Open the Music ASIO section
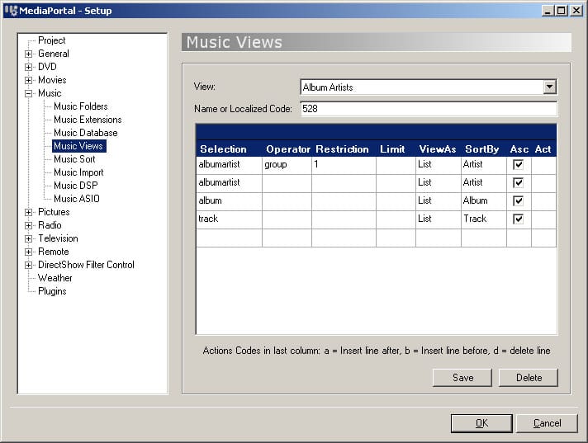Image resolution: width=588 pixels, height=443 pixels. pos(77,199)
